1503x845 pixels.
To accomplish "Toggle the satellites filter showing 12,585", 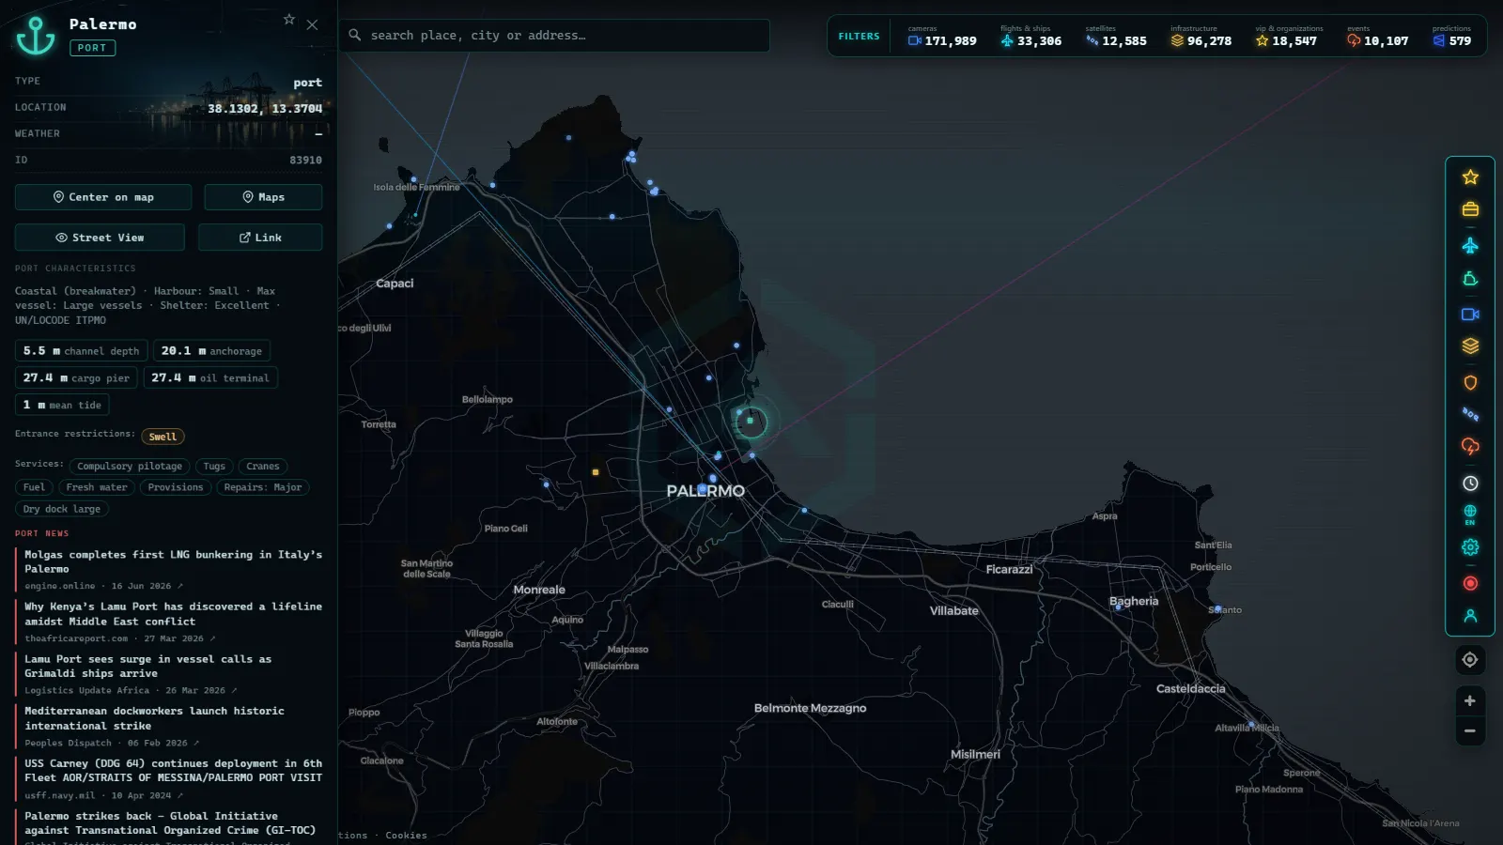I will 1116,36.
